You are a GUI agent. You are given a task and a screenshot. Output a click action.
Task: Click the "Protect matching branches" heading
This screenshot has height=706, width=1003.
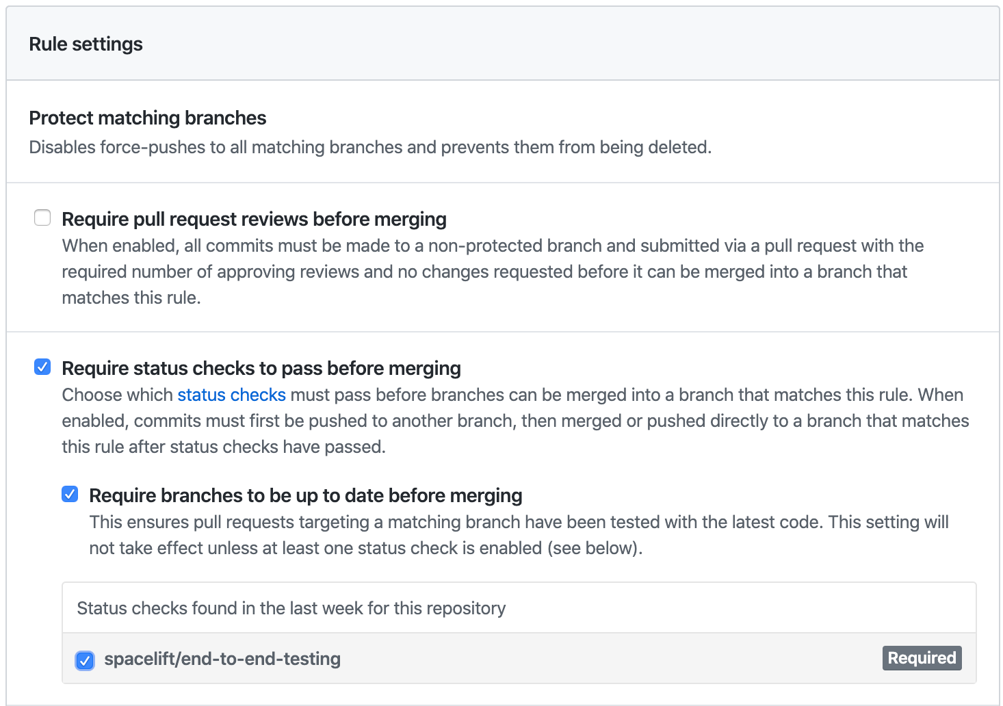coord(147,118)
